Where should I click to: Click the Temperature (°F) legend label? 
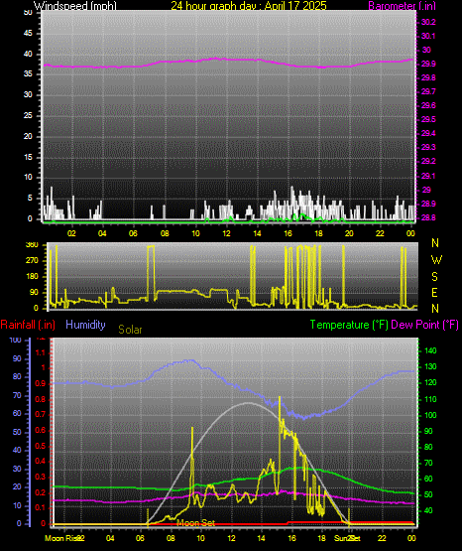(x=349, y=325)
